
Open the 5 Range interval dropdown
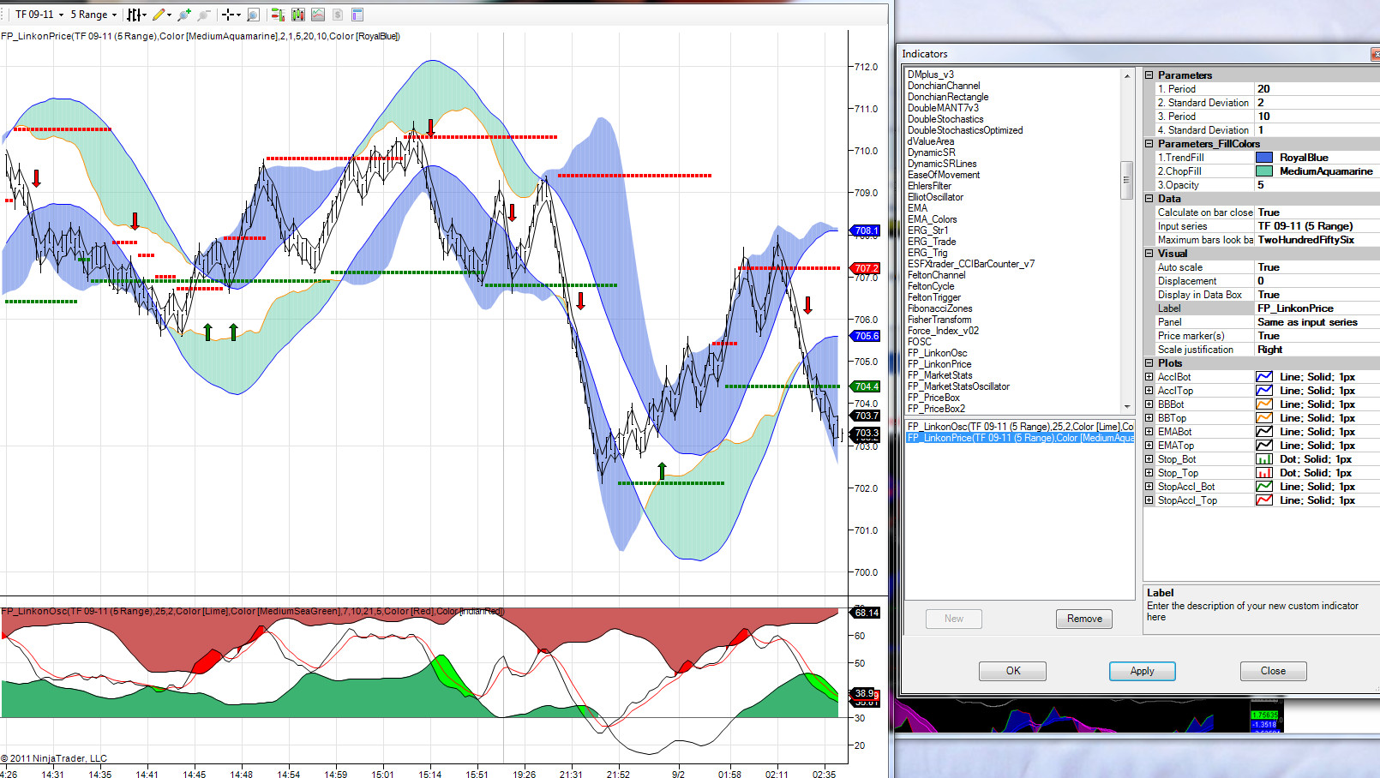pos(93,15)
